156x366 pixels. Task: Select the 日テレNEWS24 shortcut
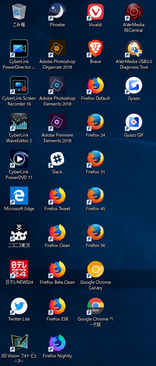[x=19, y=269]
